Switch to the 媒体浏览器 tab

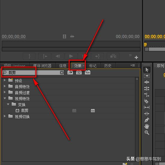tap(42, 66)
